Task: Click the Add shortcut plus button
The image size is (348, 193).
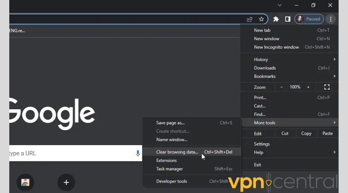Action: (x=66, y=182)
